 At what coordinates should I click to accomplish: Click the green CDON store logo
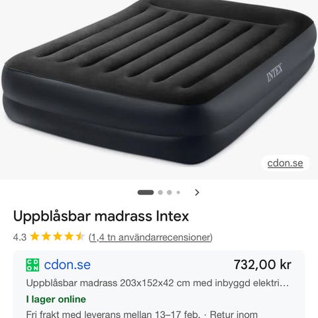[32, 265]
